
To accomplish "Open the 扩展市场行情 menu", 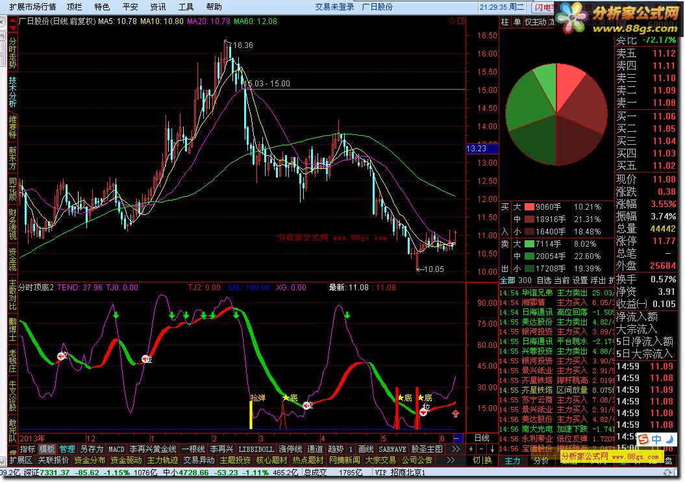I will point(32,7).
